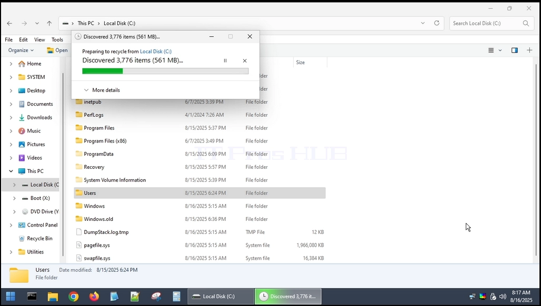Image resolution: width=541 pixels, height=306 pixels.
Task: Expand More details in progress dialog
Action: (102, 90)
